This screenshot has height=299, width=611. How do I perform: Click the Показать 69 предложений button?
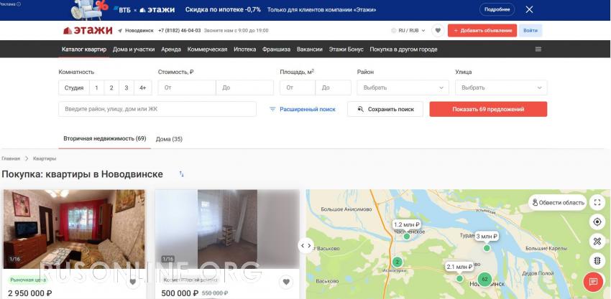tap(488, 109)
